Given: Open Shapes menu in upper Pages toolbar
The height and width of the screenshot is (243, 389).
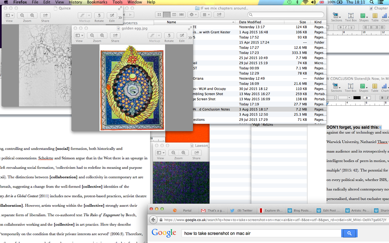Looking at the screenshot, I should click(363, 17).
